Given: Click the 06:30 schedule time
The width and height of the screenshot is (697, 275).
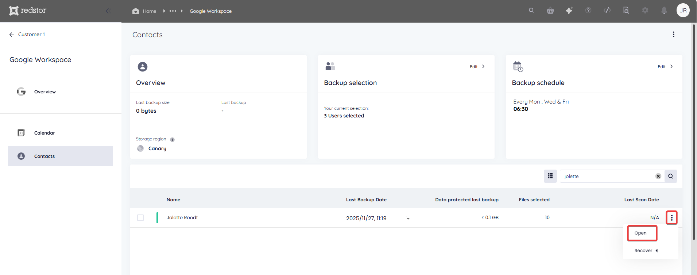Looking at the screenshot, I should click(521, 109).
